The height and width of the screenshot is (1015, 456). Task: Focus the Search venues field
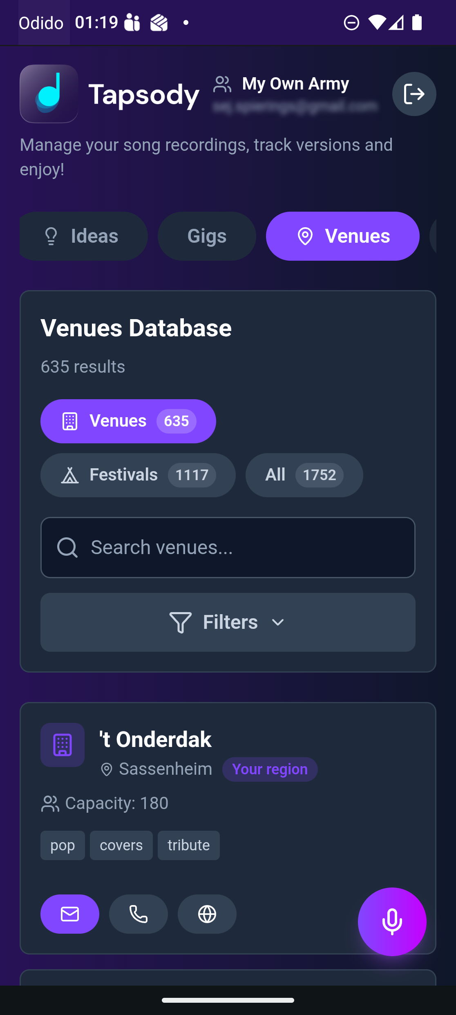click(x=245, y=547)
